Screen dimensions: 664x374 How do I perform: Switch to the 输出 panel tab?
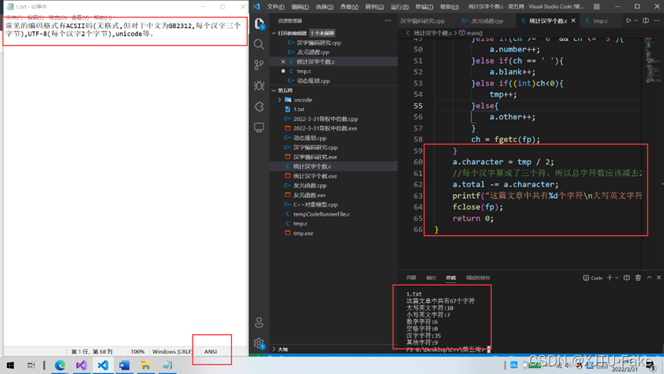pos(431,278)
